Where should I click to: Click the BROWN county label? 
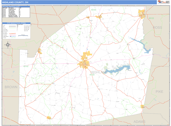11,87
